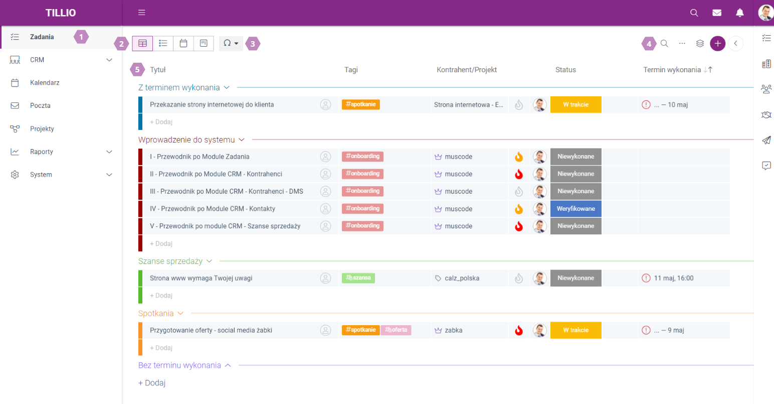Click the priority flame of 'Przygotowanie oferty' task
The image size is (774, 404).
click(x=519, y=330)
